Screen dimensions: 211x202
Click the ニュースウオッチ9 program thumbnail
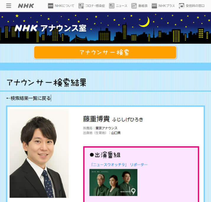[x=113, y=183]
